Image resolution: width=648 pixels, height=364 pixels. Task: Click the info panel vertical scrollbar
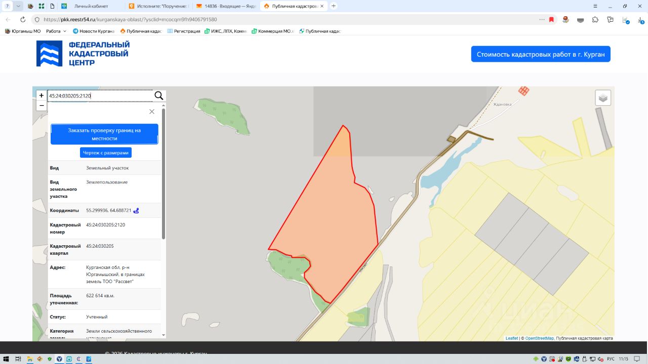coord(164,173)
